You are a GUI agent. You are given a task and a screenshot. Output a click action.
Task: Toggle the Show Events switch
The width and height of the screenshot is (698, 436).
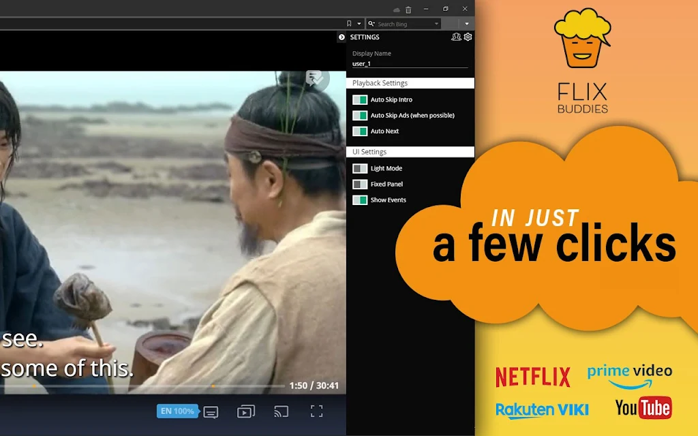pyautogui.click(x=360, y=200)
